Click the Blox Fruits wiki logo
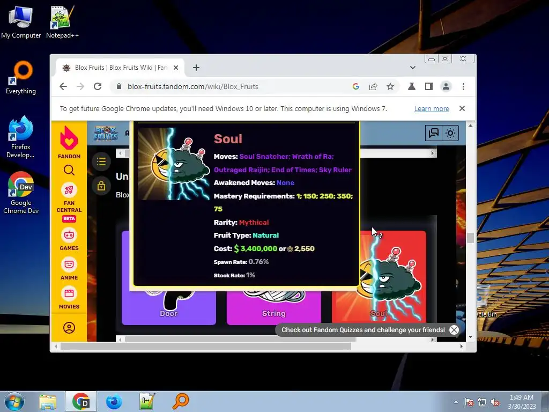This screenshot has width=549, height=412. [106, 133]
